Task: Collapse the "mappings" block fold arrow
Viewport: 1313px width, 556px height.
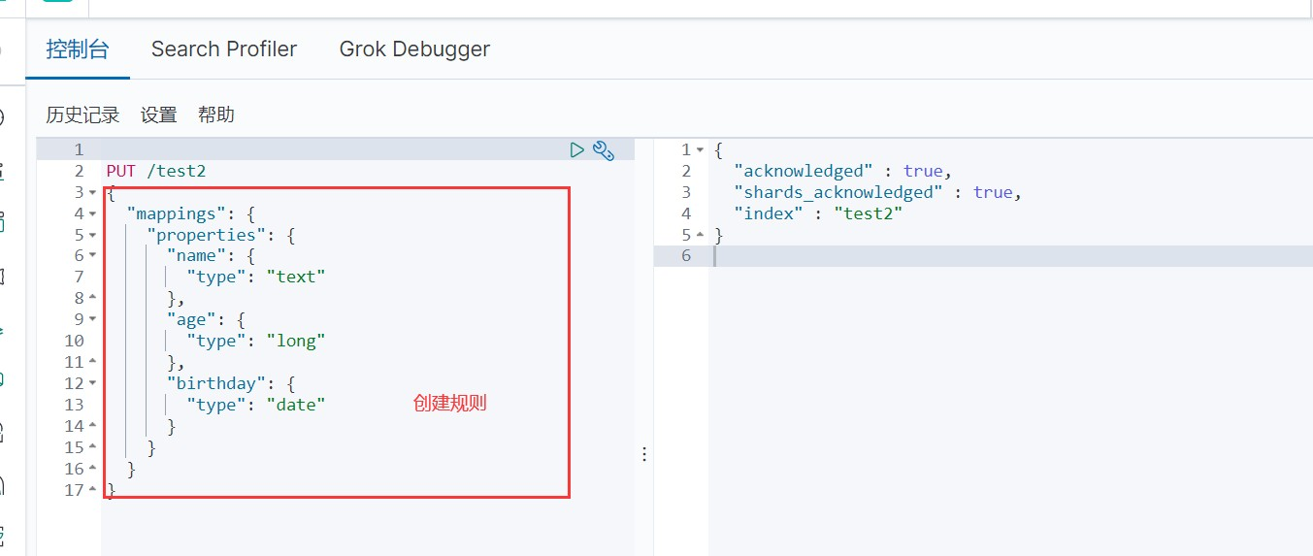Action: 92,214
